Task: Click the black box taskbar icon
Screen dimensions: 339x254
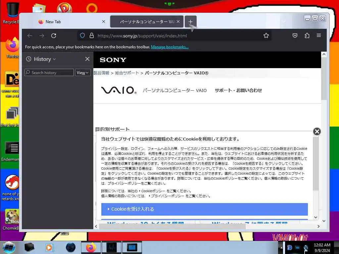Action: coord(29,247)
